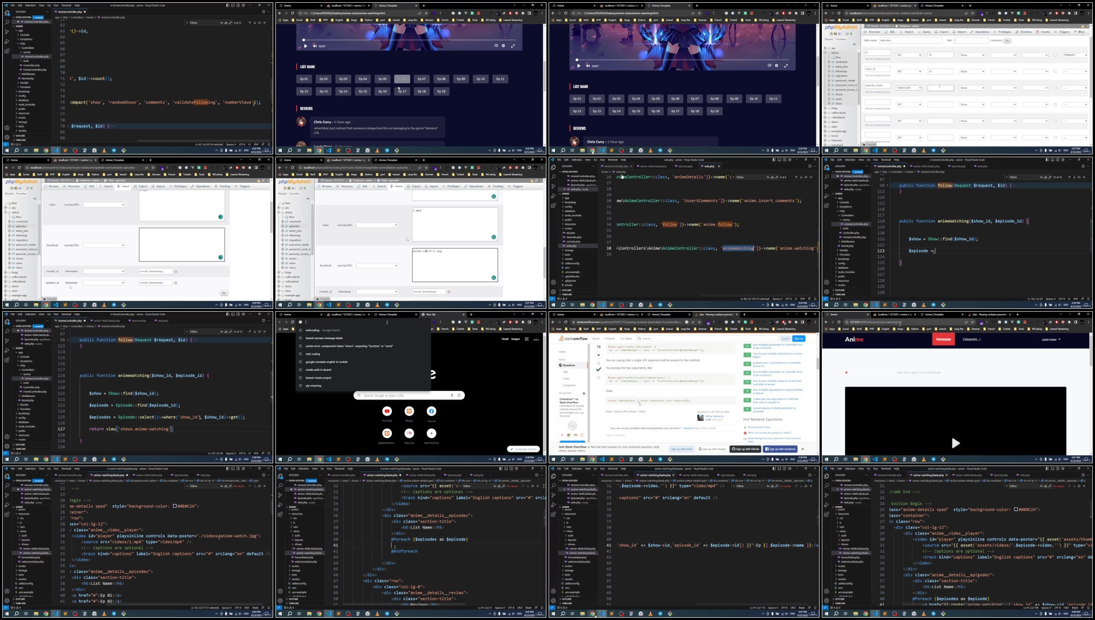1095x620 pixels.
Task: Open user.new account dropdown on Anime site navbar
Action: coord(1051,339)
